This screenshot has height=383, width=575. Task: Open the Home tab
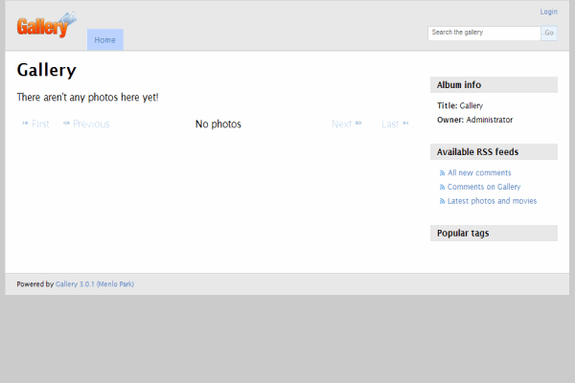tap(105, 40)
